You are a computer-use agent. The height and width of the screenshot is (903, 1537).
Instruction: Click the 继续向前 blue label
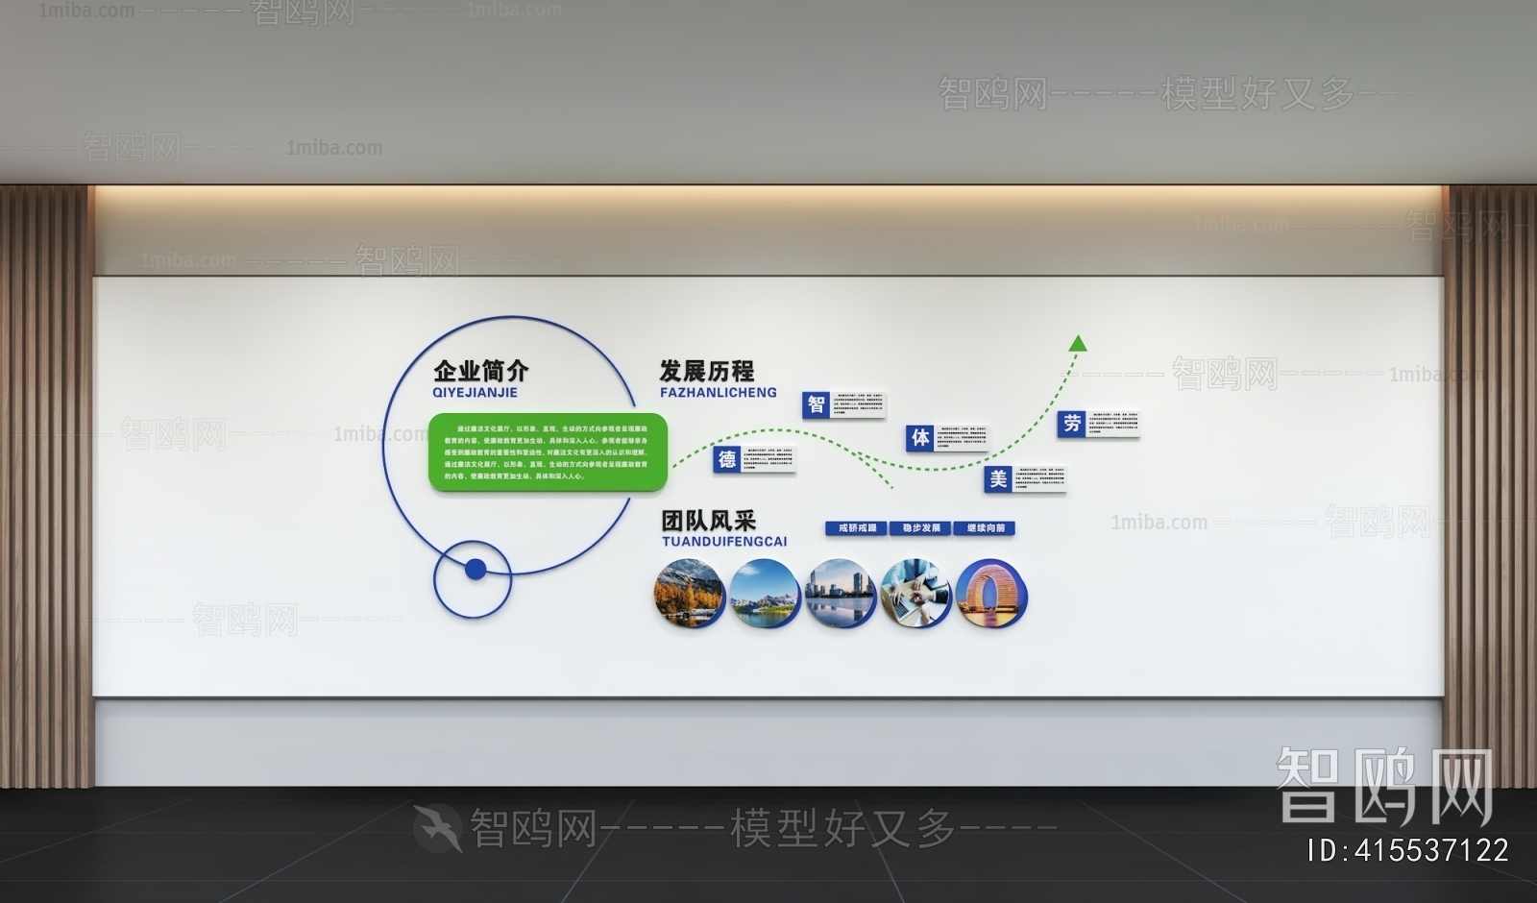coord(986,528)
